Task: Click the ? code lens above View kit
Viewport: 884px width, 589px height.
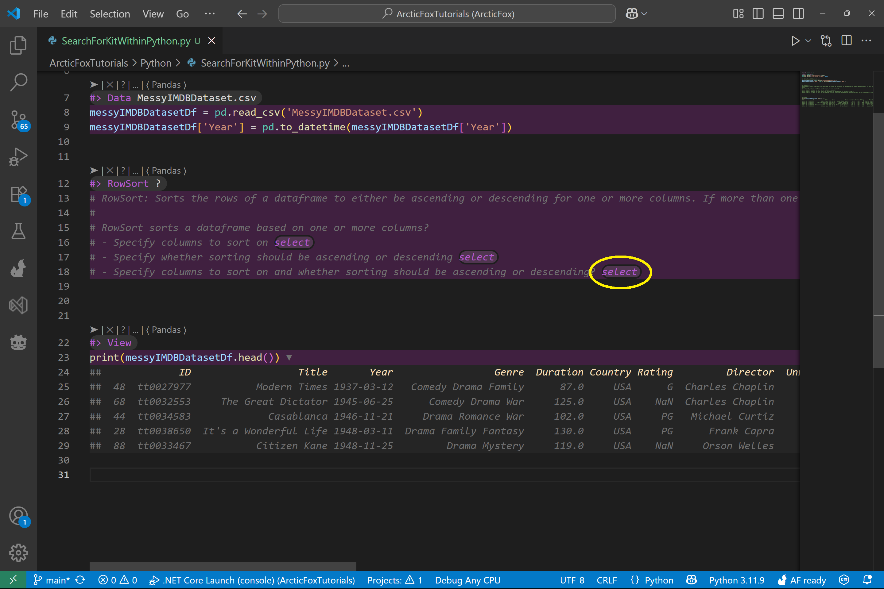Action: [123, 330]
